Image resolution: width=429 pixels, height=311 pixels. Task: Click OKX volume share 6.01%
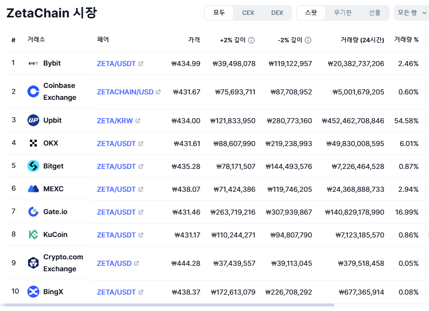point(409,144)
